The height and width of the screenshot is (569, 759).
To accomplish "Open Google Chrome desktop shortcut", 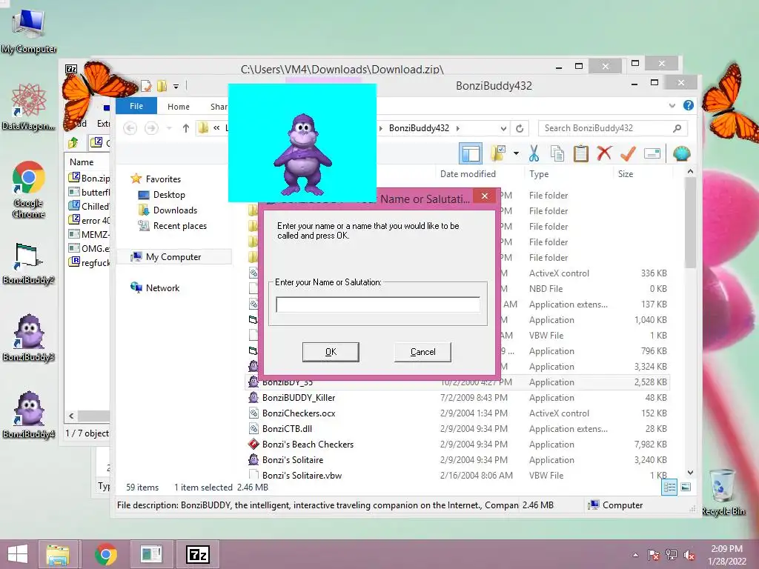I will coord(29,190).
